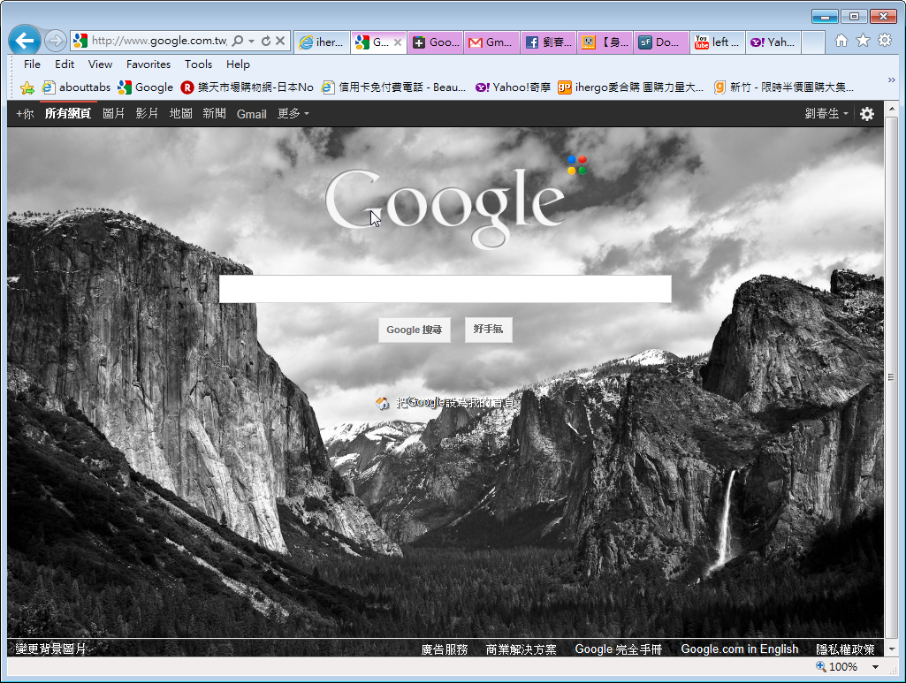This screenshot has height=683, width=906.
Task: Go to 影片 video search
Action: point(147,114)
